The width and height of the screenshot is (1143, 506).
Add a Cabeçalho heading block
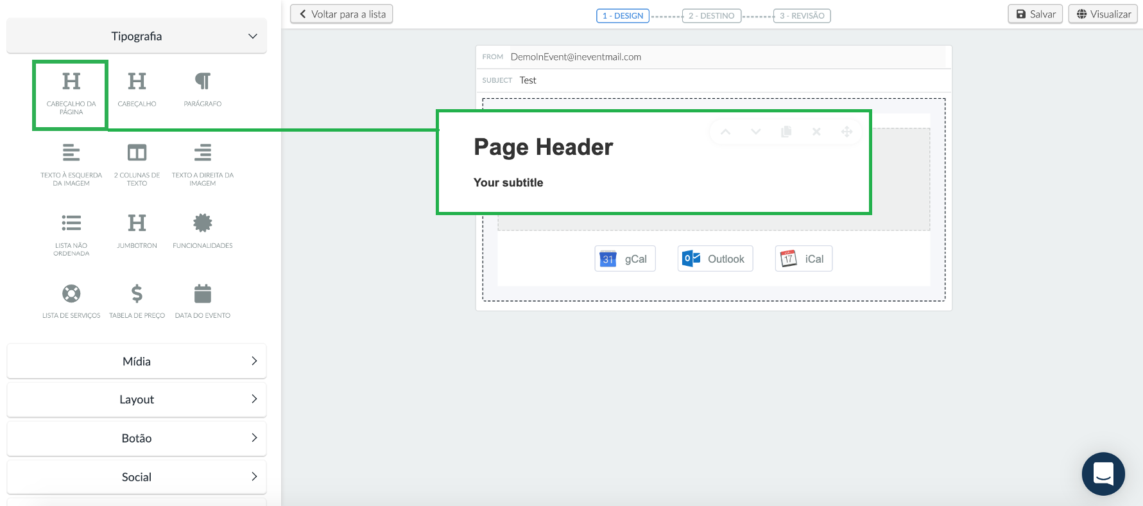tap(137, 89)
